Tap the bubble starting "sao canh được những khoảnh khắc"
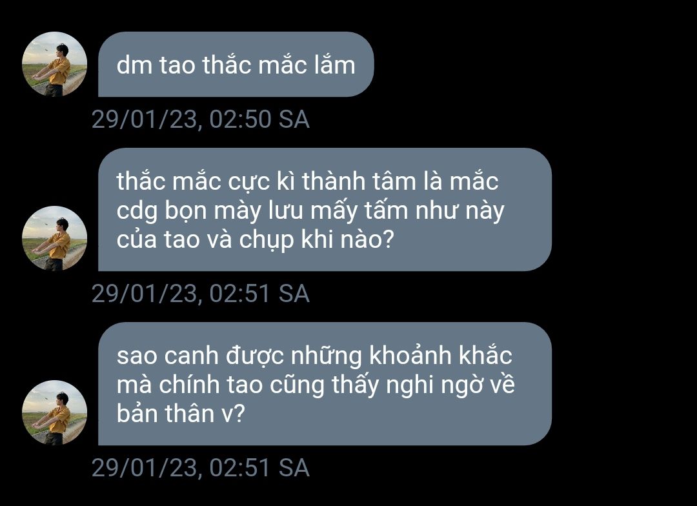This screenshot has height=506, width=697. [x=325, y=384]
